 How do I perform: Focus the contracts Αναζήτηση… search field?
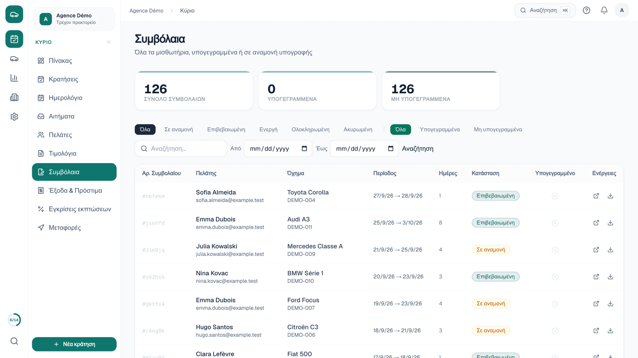click(181, 149)
